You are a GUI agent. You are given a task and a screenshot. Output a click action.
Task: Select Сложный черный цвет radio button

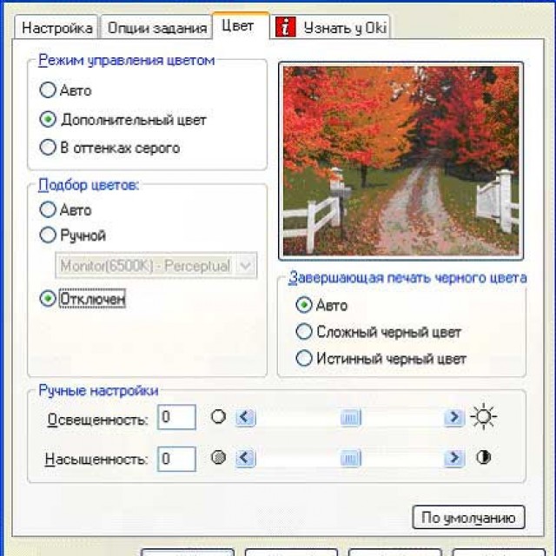[x=304, y=332]
